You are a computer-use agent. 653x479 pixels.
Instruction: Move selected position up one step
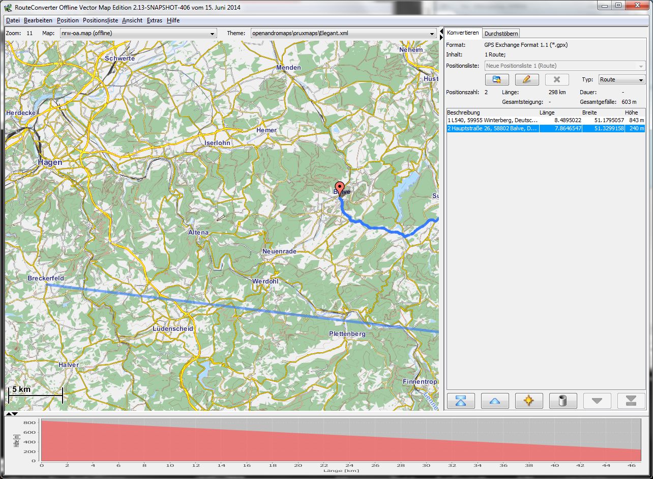(494, 401)
